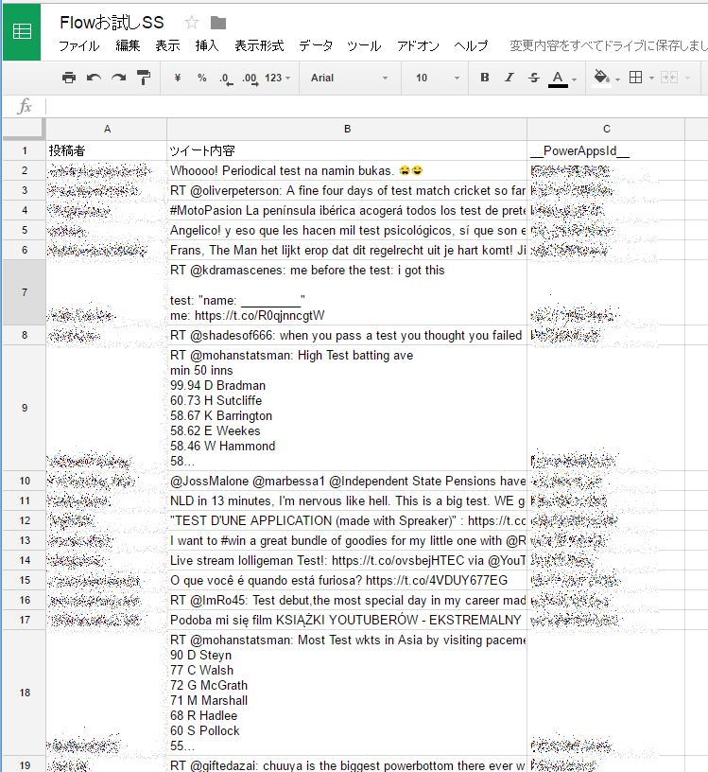Select row 9 header
The width and height of the screenshot is (708, 772).
tap(25, 408)
